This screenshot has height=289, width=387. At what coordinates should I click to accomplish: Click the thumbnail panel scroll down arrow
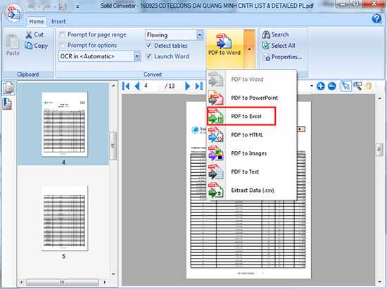[113, 274]
